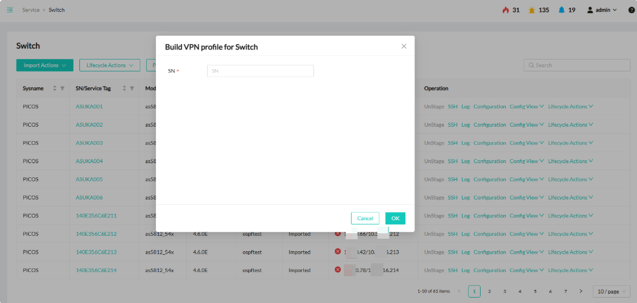This screenshot has width=637, height=303.
Task: Open the 10 / page size selector
Action: click(611, 291)
